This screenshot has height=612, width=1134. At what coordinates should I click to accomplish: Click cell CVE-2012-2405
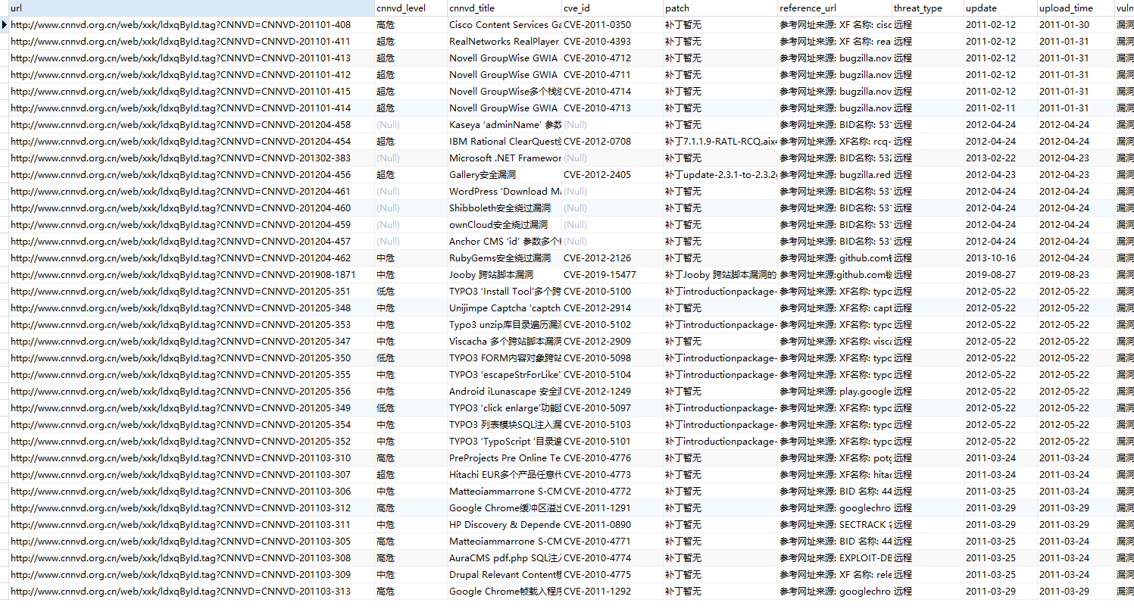click(612, 175)
